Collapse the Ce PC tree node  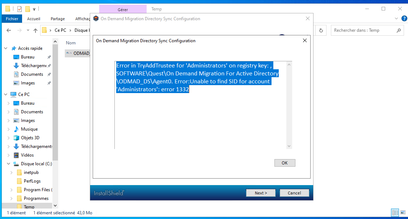coord(6,94)
